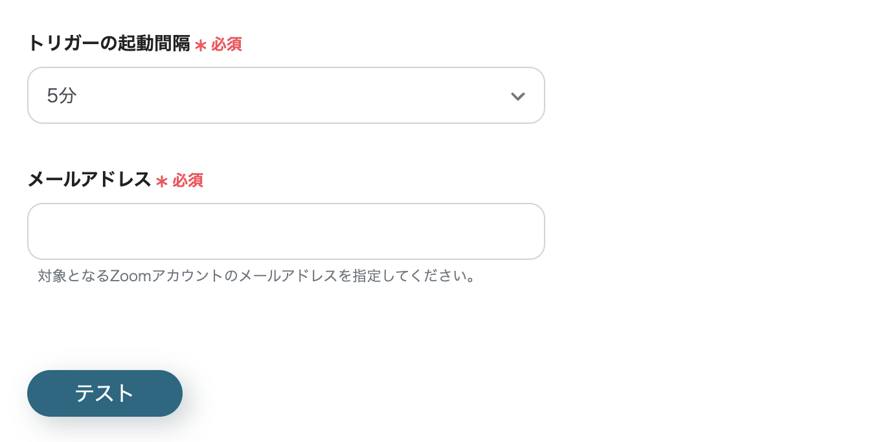Click the メールアドレス field label

89,180
